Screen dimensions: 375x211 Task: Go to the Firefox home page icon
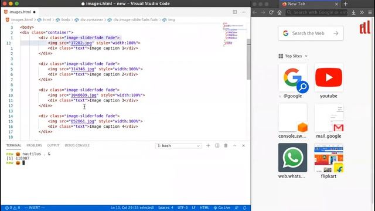(279, 12)
